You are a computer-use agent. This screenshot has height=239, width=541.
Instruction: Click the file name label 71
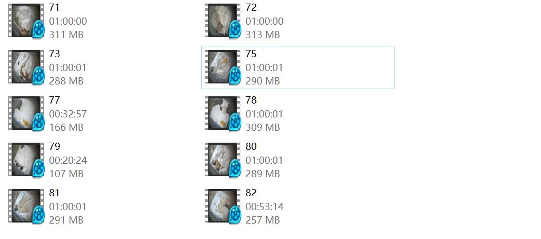click(54, 8)
